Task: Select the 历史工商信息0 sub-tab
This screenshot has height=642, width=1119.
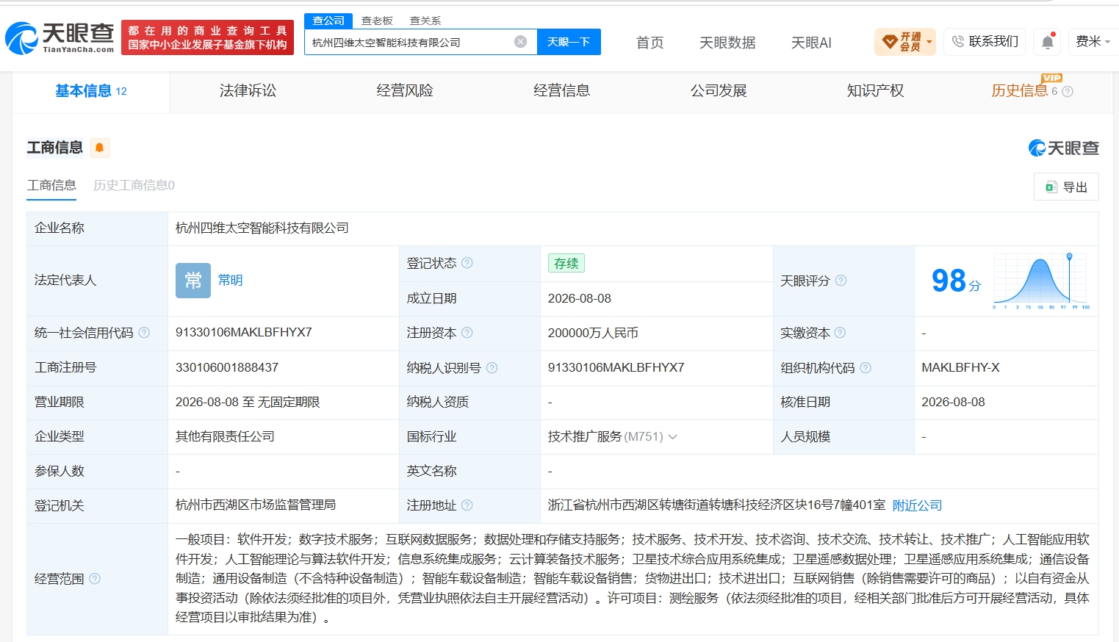Action: pos(134,185)
